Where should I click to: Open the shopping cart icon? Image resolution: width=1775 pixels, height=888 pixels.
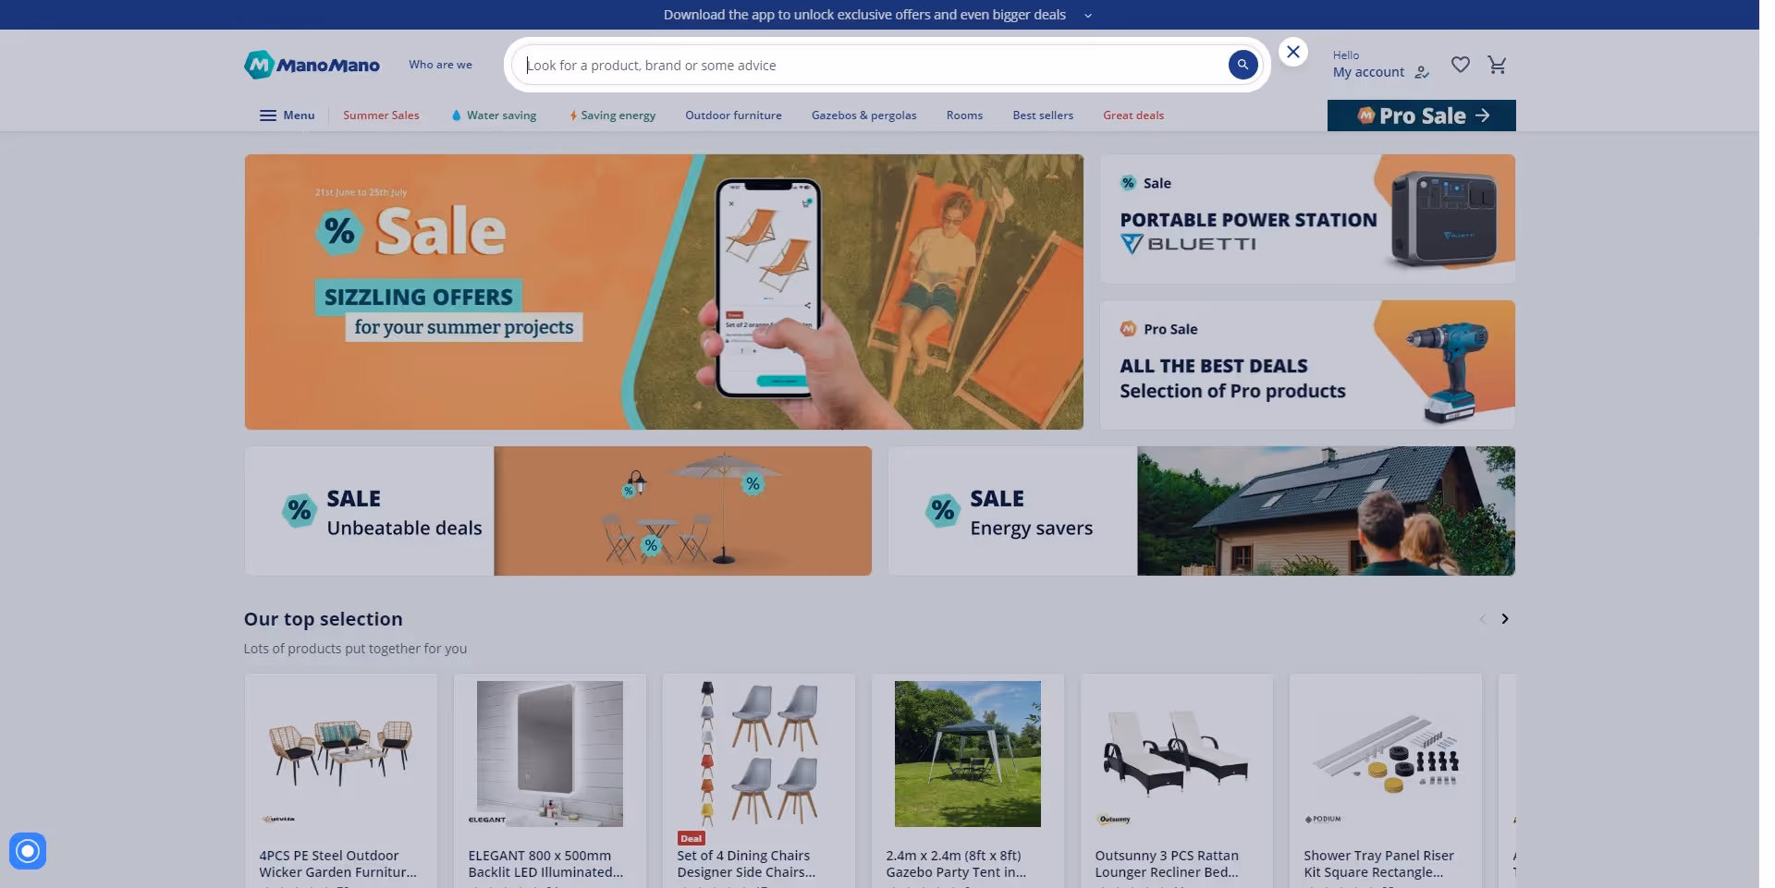point(1498,65)
